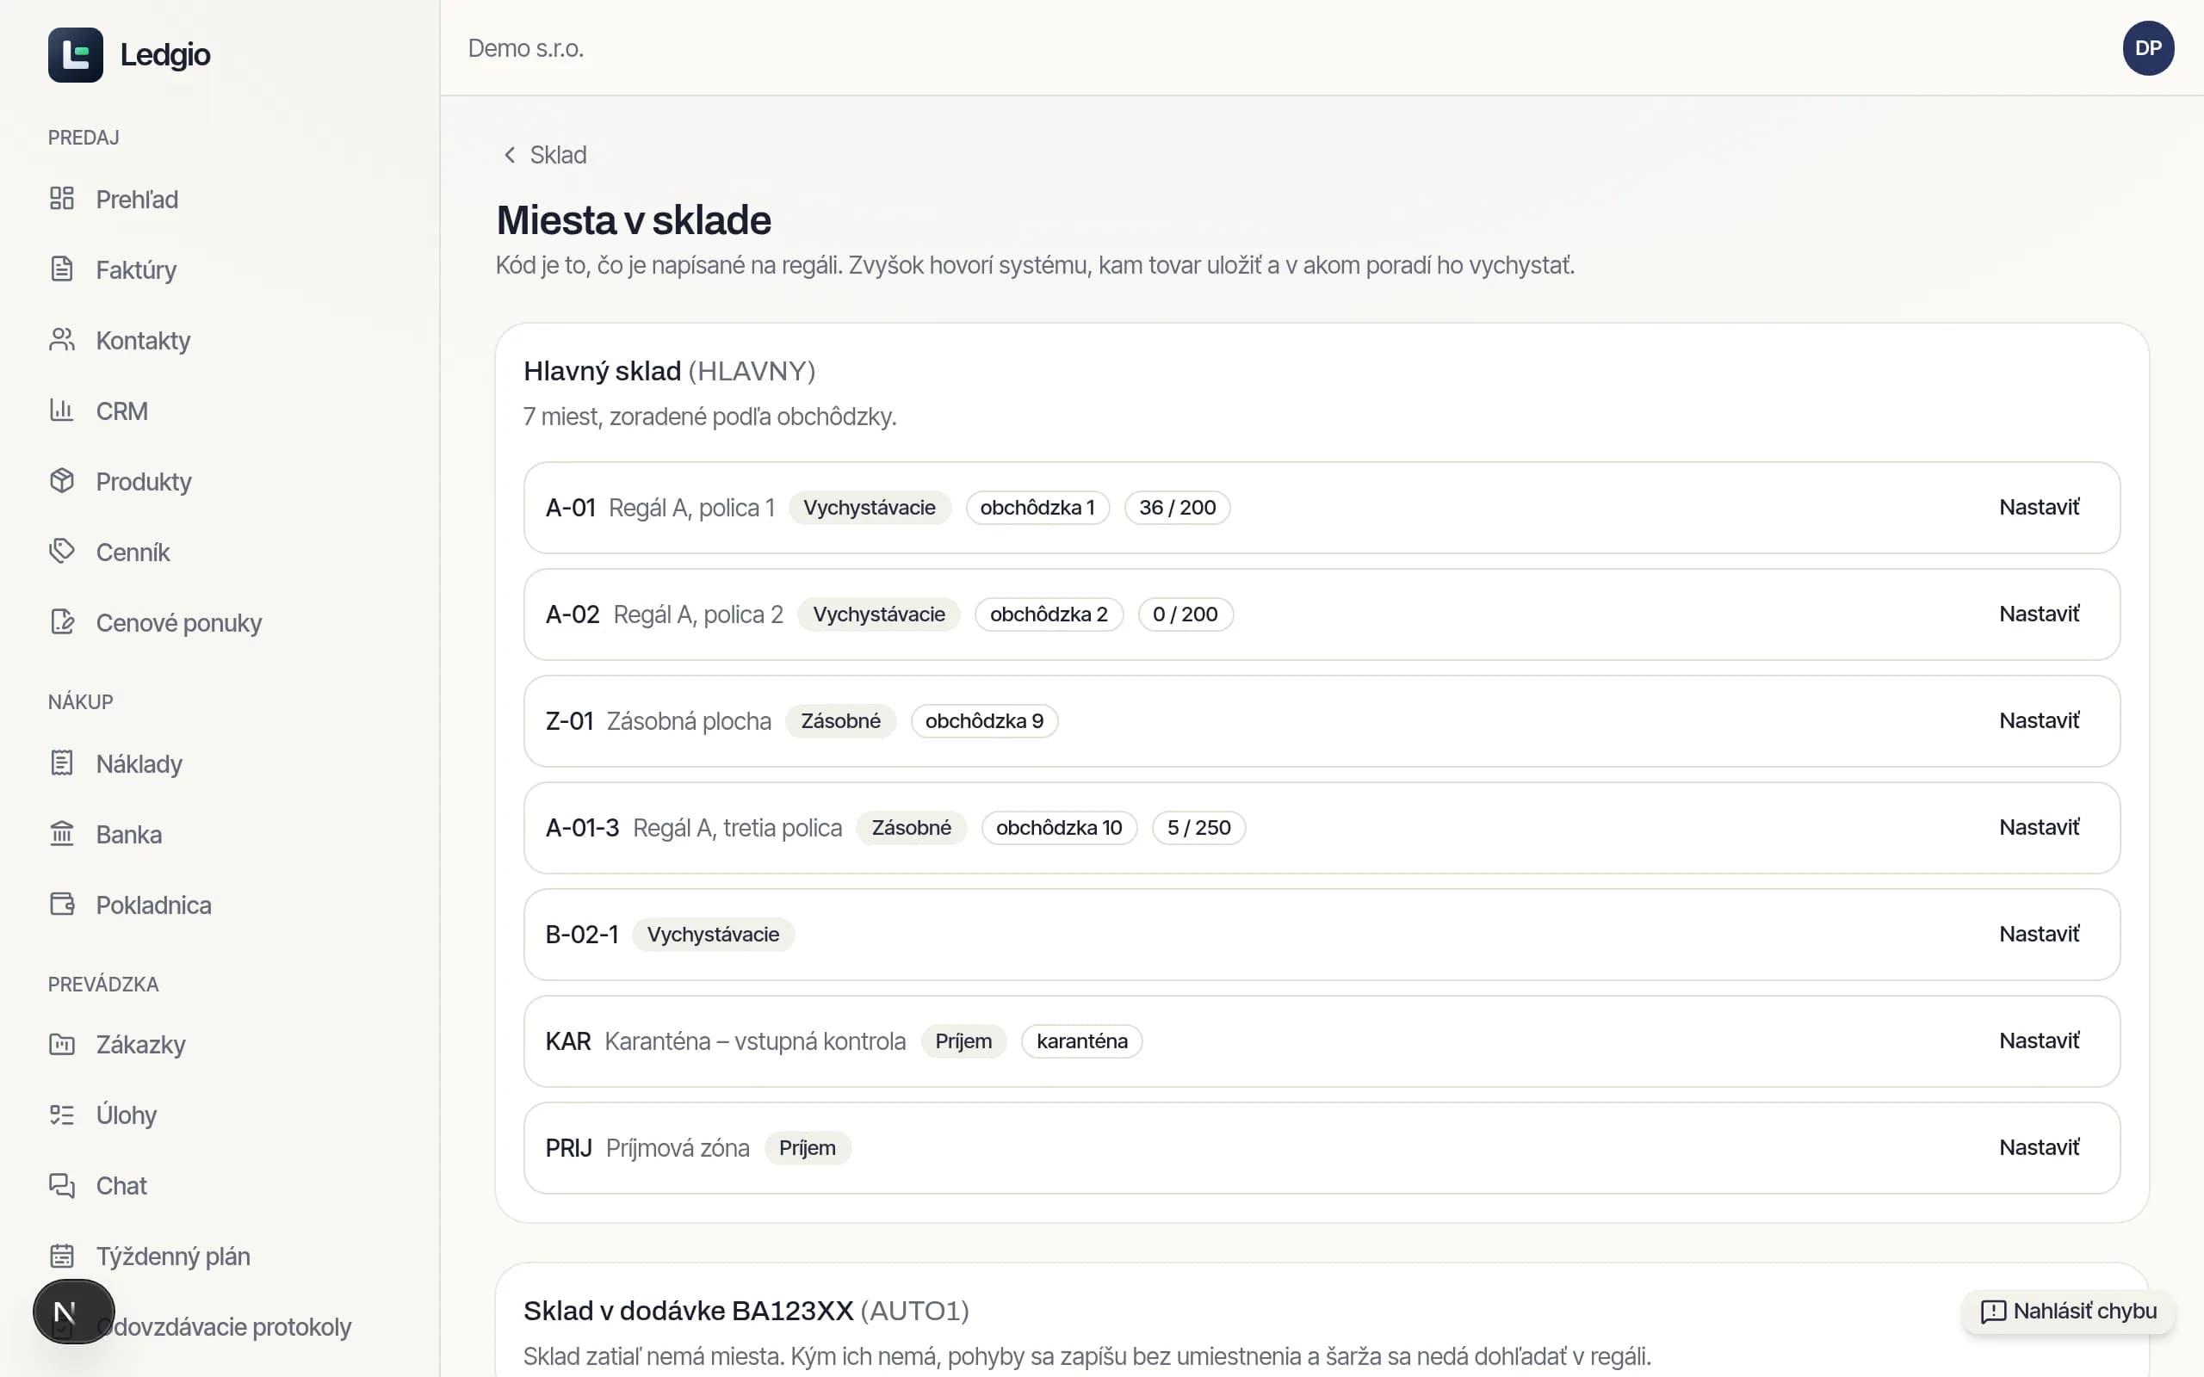Screen dimensions: 2204x1377
Task: Click the obchôdzka 9 badge
Action: point(985,720)
